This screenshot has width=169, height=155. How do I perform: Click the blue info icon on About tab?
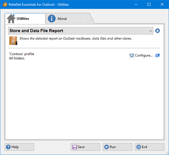tap(52, 19)
